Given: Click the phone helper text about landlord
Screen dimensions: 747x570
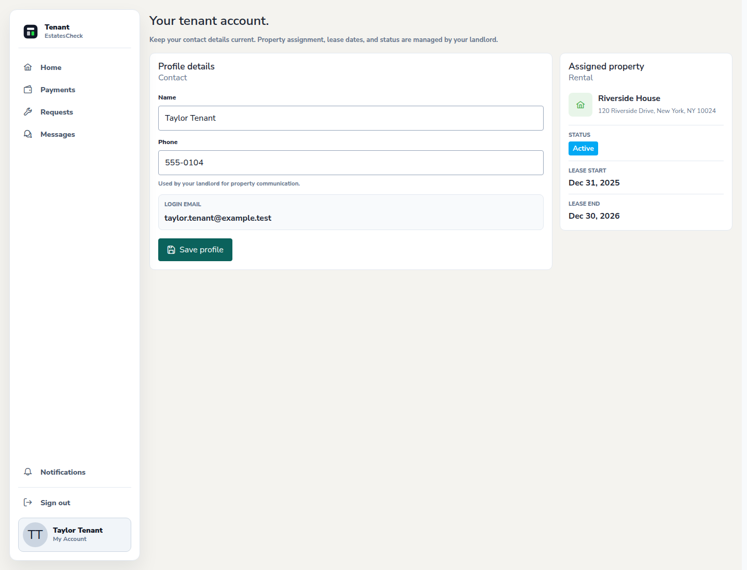Looking at the screenshot, I should (x=229, y=183).
